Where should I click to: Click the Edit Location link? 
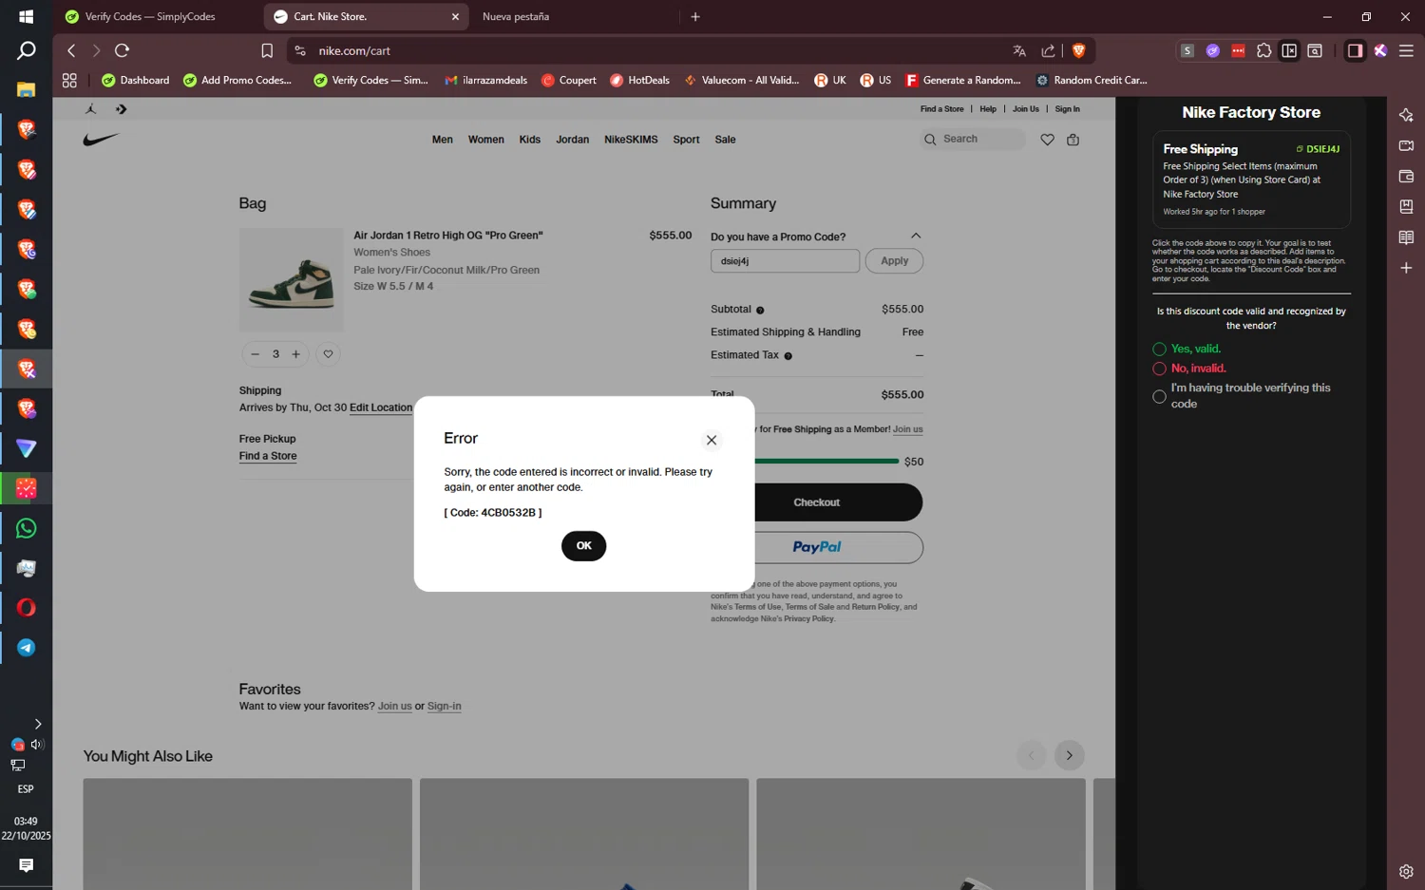click(x=381, y=407)
